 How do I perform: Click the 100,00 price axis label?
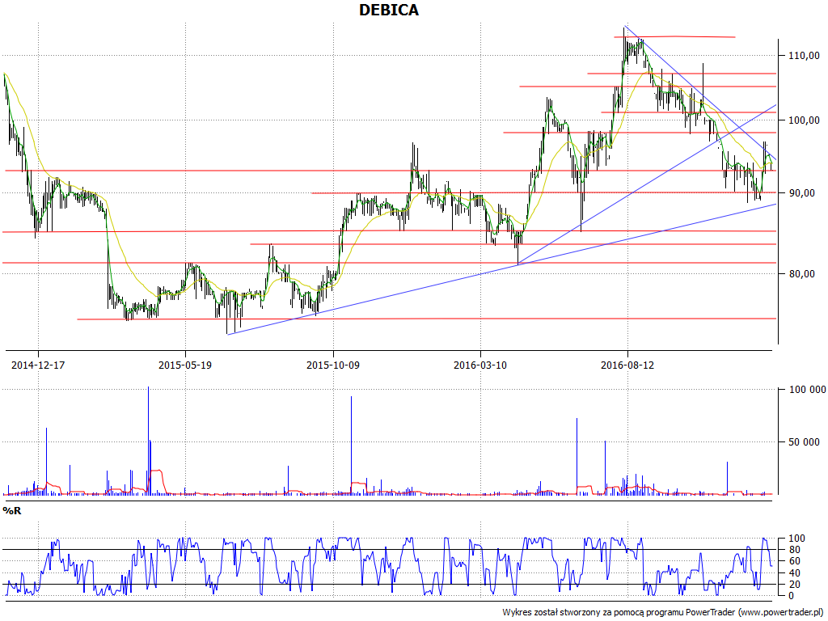805,120
